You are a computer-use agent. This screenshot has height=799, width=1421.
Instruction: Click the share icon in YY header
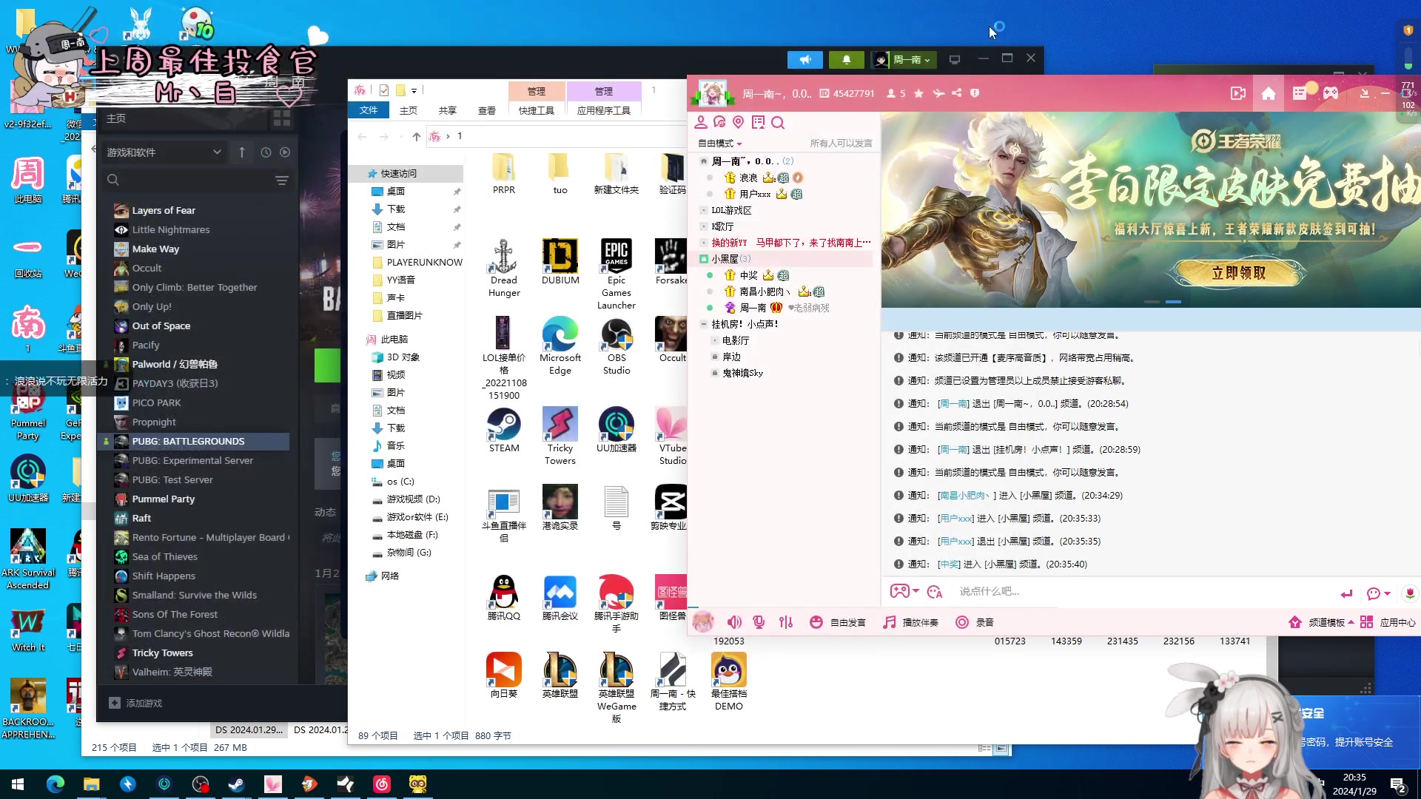pos(957,93)
